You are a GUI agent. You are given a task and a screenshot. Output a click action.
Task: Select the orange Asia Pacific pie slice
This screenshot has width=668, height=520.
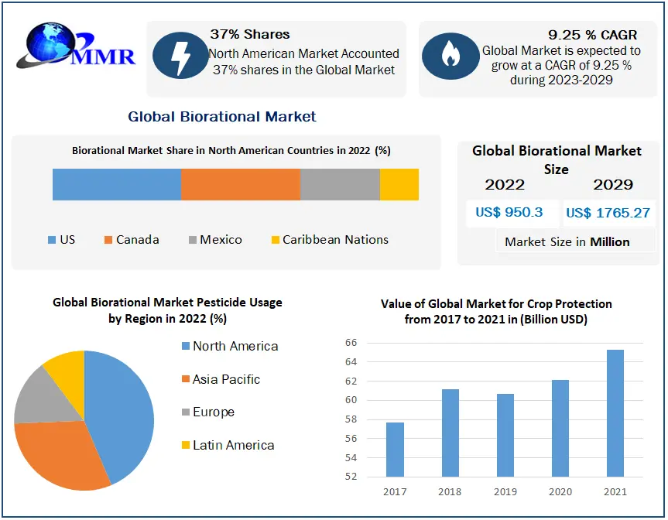tap(58, 453)
